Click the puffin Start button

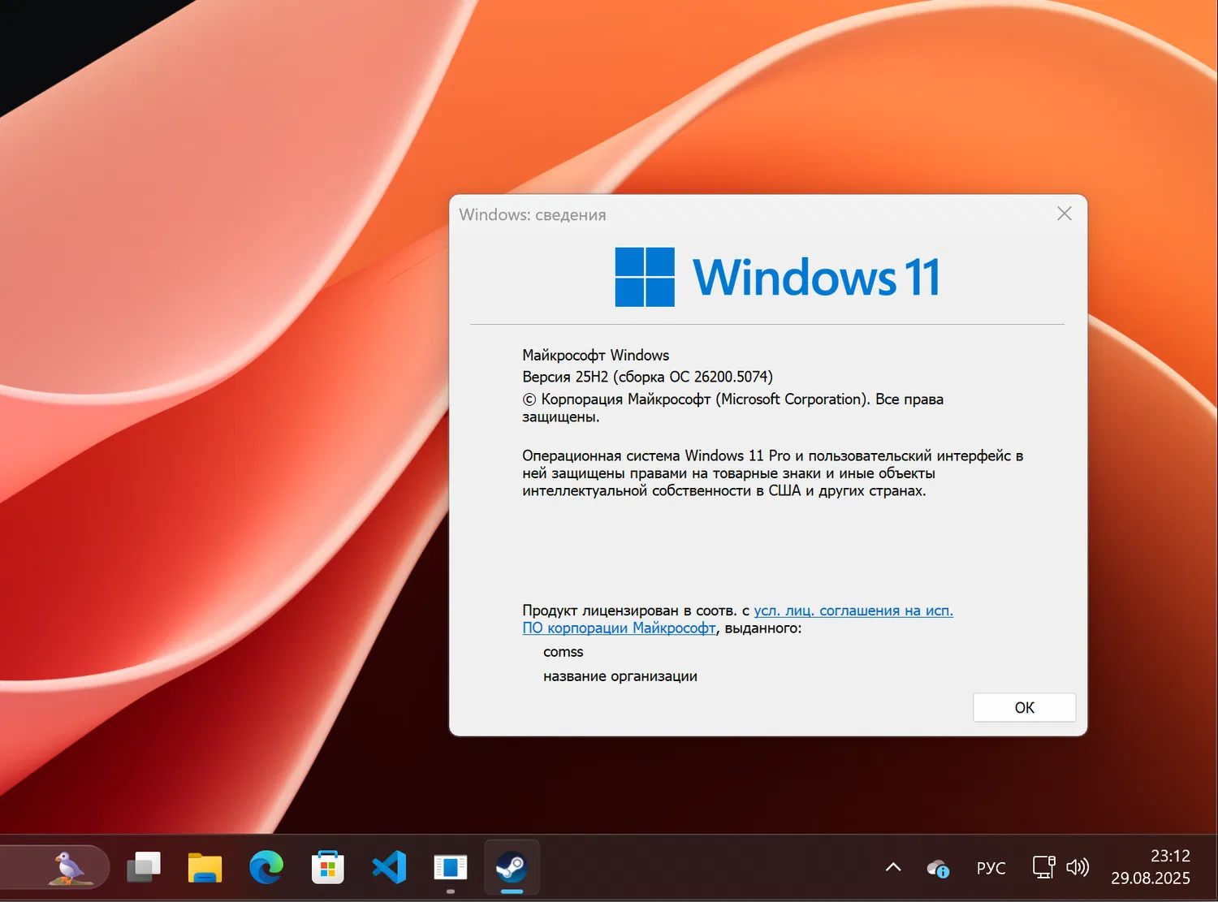(x=55, y=867)
